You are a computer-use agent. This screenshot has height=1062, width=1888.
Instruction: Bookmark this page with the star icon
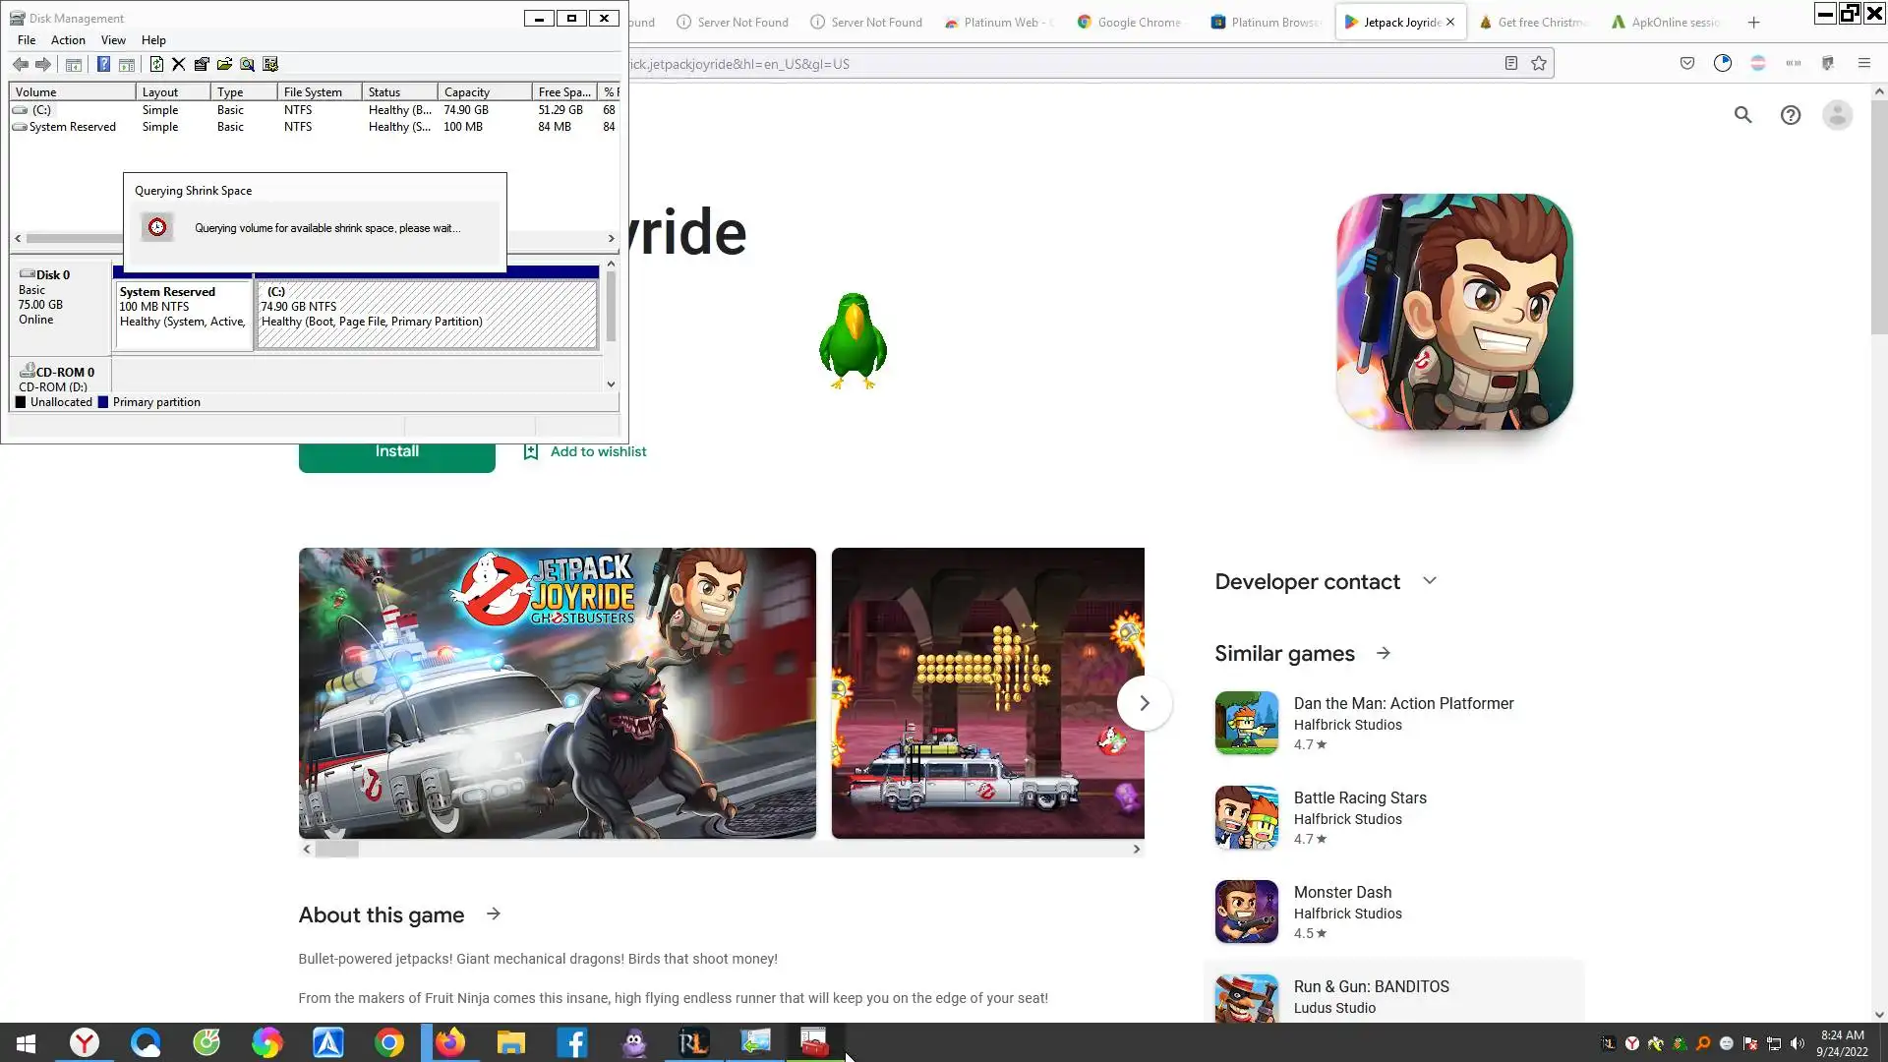click(x=1539, y=64)
